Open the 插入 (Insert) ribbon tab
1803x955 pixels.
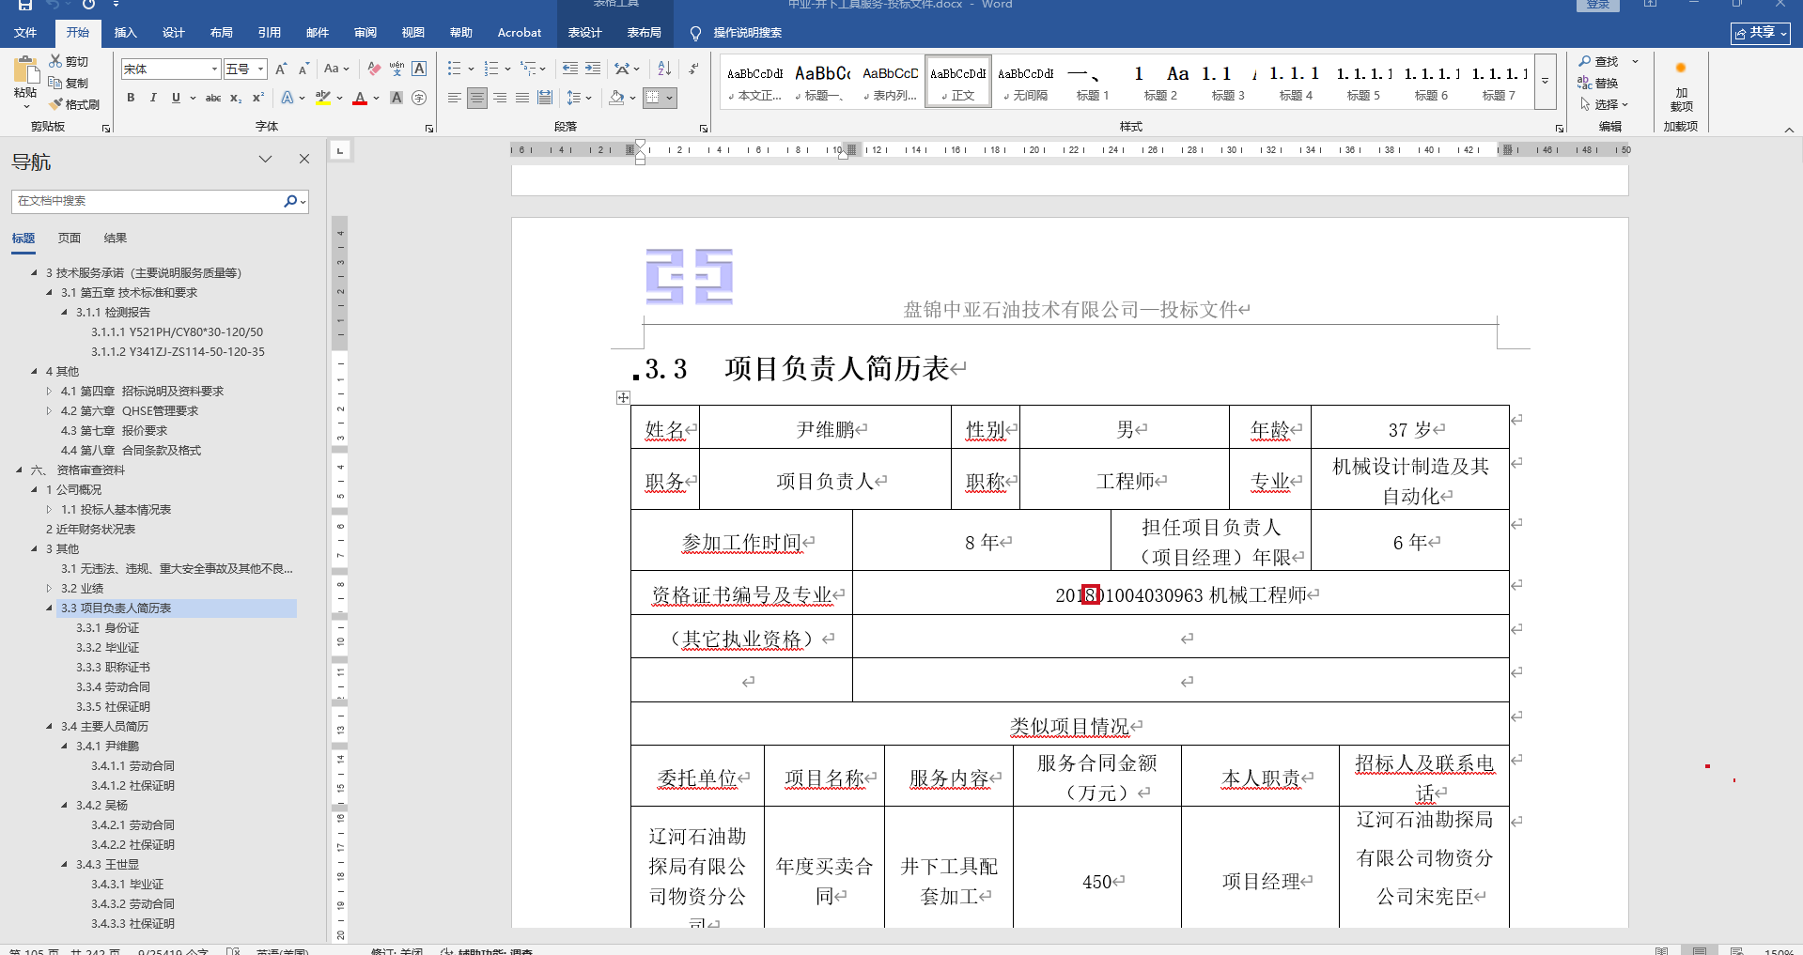[125, 33]
